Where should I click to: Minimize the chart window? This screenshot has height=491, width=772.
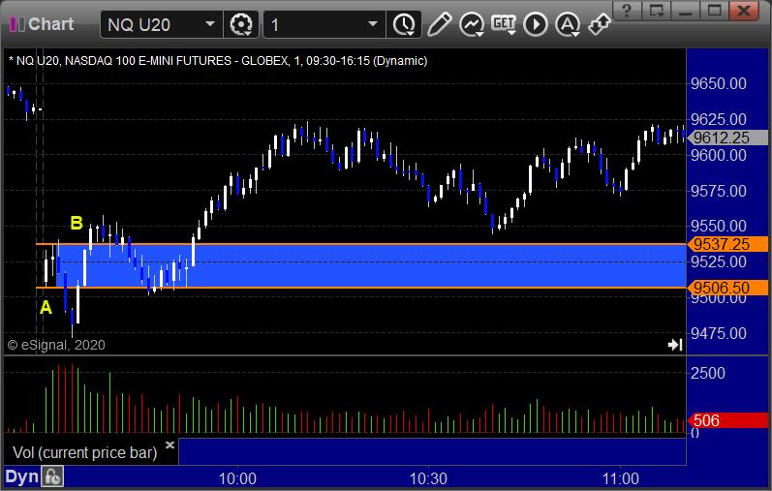tap(686, 10)
